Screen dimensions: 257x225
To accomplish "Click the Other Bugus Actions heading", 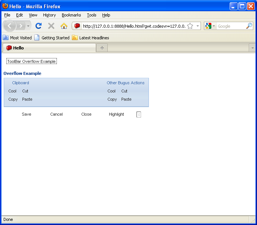I will [x=126, y=83].
